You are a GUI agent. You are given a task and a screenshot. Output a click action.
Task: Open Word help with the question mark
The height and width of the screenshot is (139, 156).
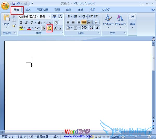tap(153, 10)
